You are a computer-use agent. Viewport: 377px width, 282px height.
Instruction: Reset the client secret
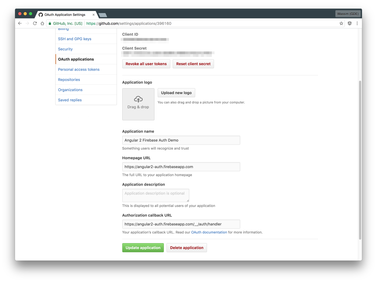pos(193,64)
